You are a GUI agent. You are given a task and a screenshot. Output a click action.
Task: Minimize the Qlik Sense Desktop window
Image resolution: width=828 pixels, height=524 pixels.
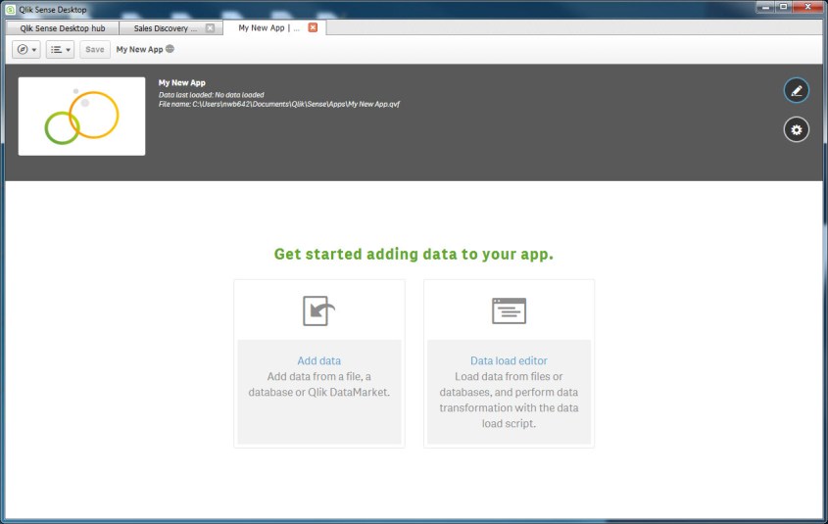tap(765, 8)
